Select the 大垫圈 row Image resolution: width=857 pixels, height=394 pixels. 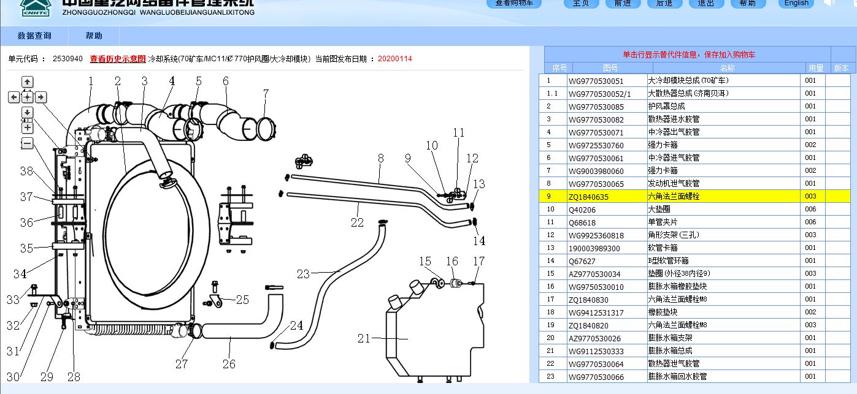pos(694,209)
